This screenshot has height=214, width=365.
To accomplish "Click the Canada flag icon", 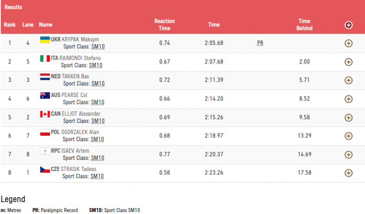I will [45, 114].
